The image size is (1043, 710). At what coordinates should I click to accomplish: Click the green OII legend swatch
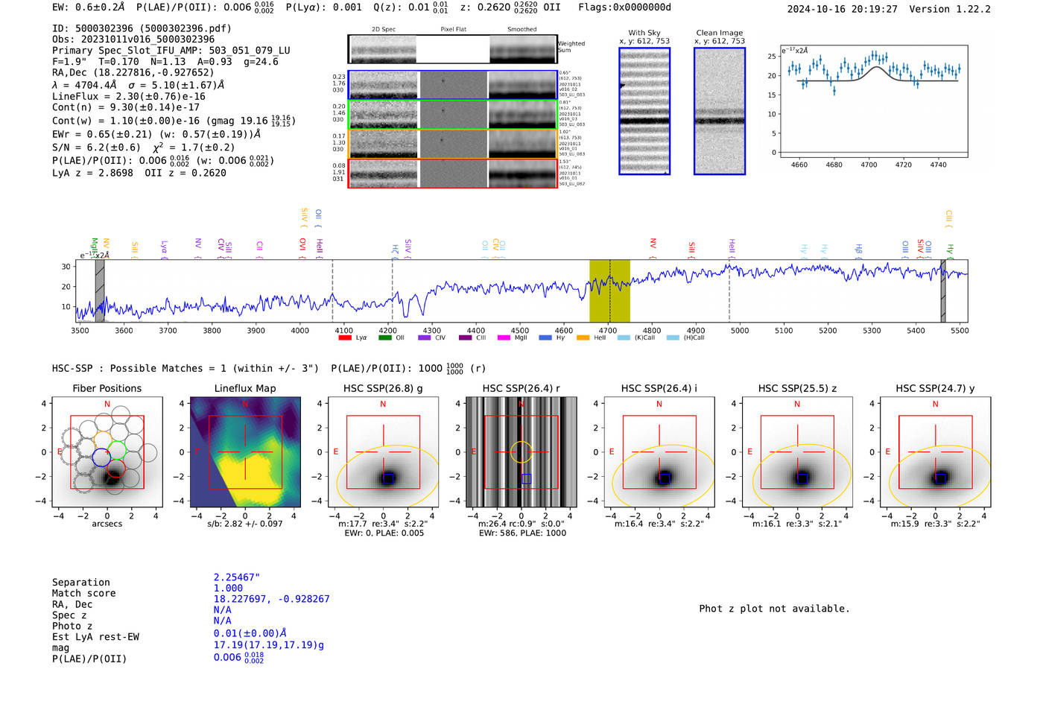[x=384, y=337]
